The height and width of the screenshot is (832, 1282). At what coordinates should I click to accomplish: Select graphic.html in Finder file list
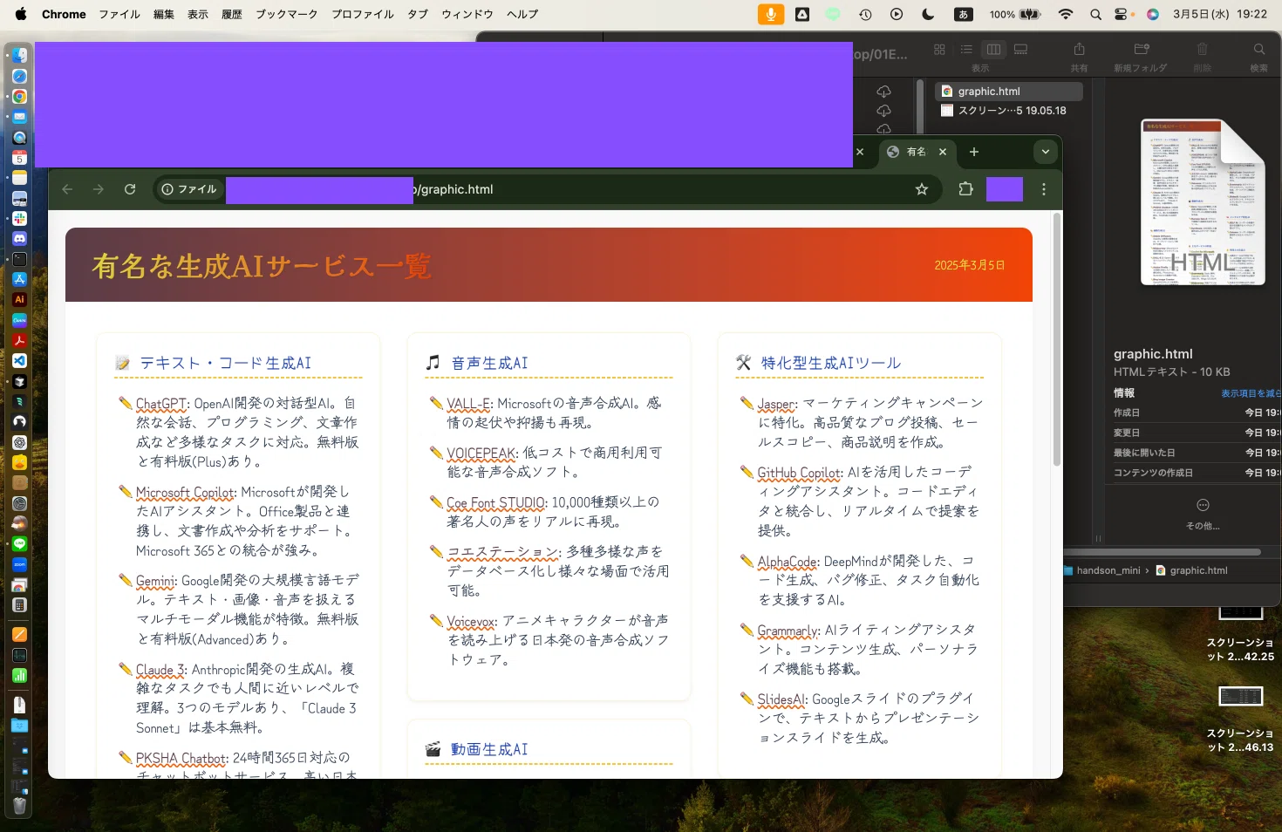1009,92
